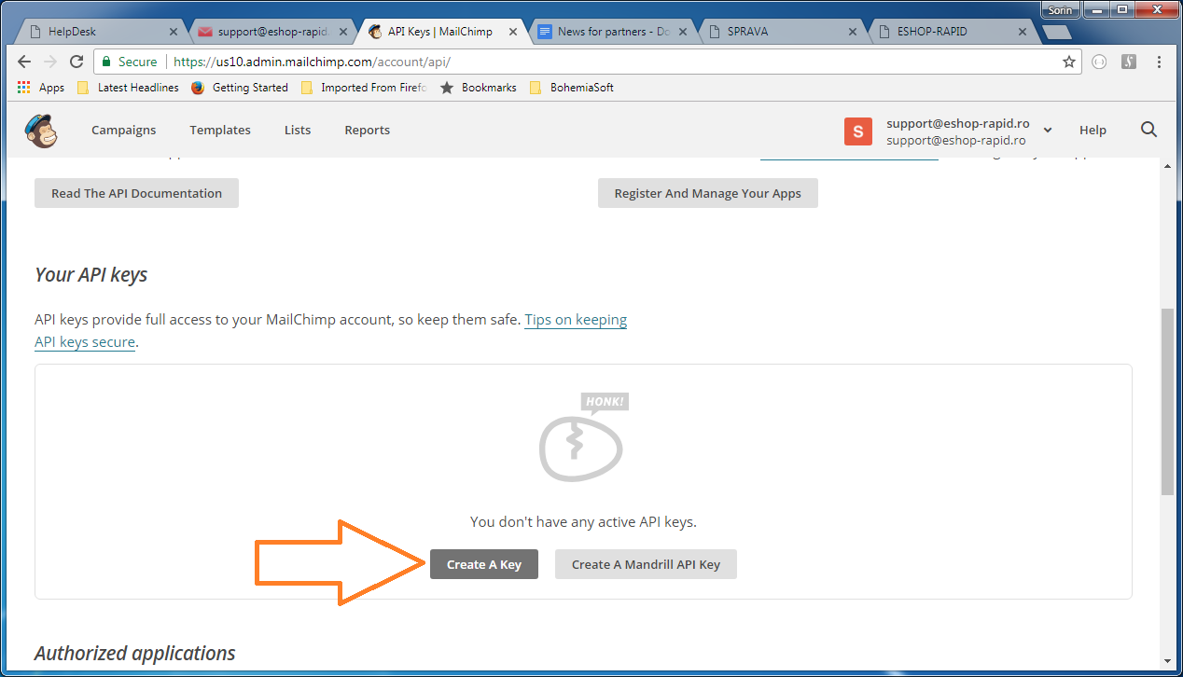Open the Help menu

tap(1093, 131)
